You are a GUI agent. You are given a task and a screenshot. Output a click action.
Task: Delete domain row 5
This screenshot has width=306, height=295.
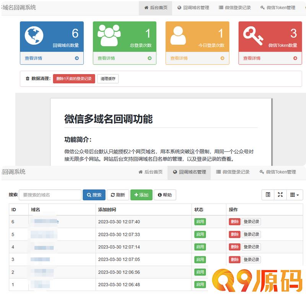coord(234,234)
